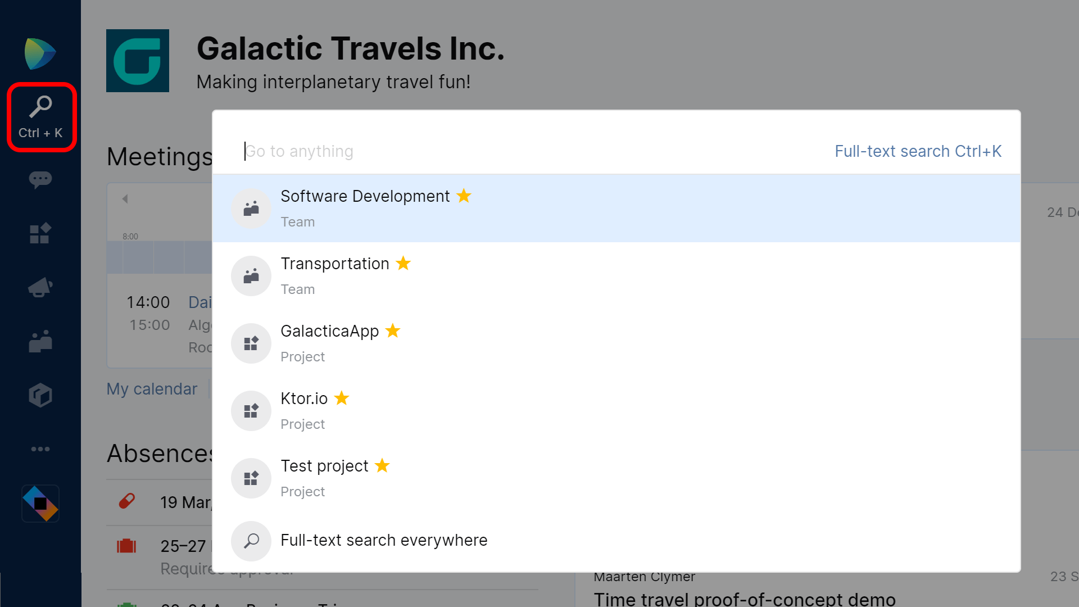Click the Maarten Clymer author name
Viewport: 1079px width, 607px height.
pyautogui.click(x=645, y=577)
